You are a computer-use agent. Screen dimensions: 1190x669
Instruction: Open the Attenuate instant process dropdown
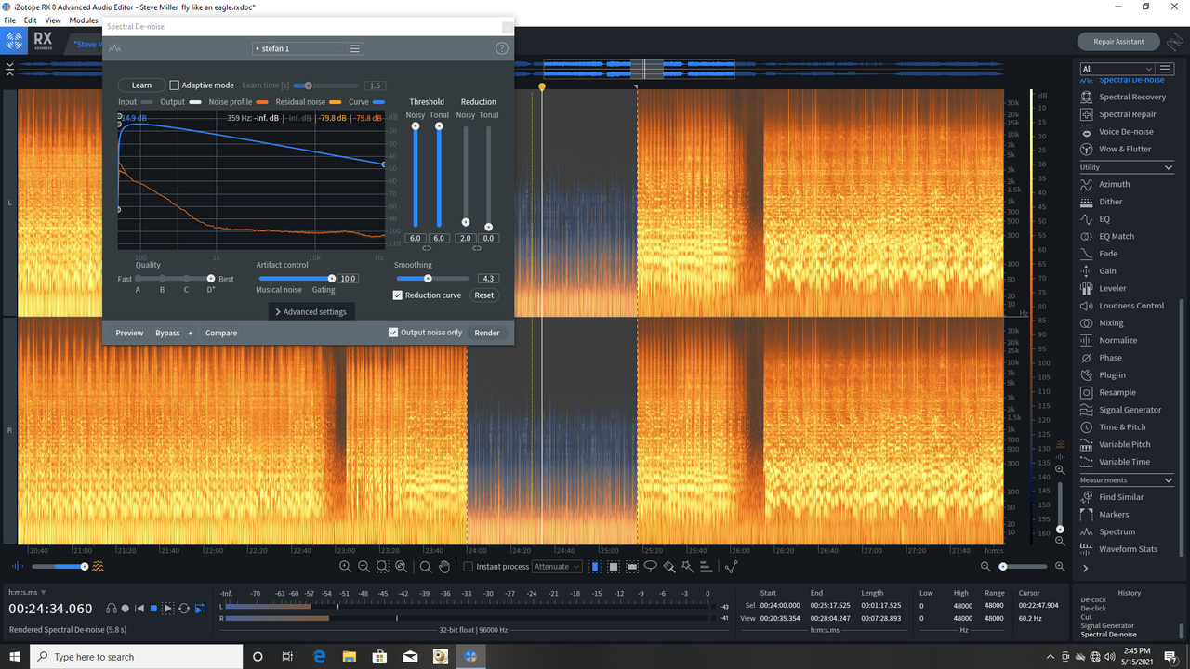(x=557, y=567)
